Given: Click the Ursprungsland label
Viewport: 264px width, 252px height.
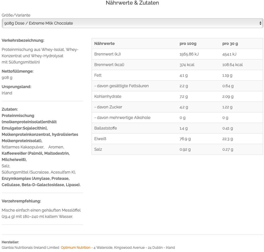Looking at the screenshot, I should coord(16,87).
